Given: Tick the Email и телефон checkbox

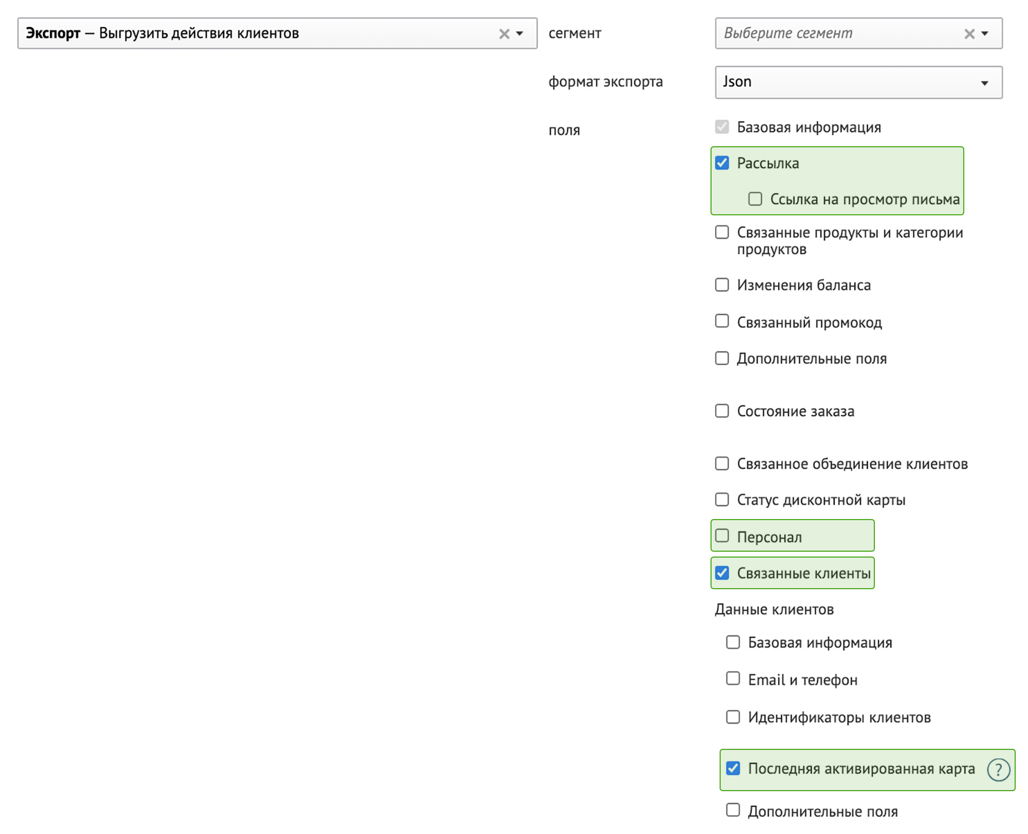Looking at the screenshot, I should [x=733, y=678].
